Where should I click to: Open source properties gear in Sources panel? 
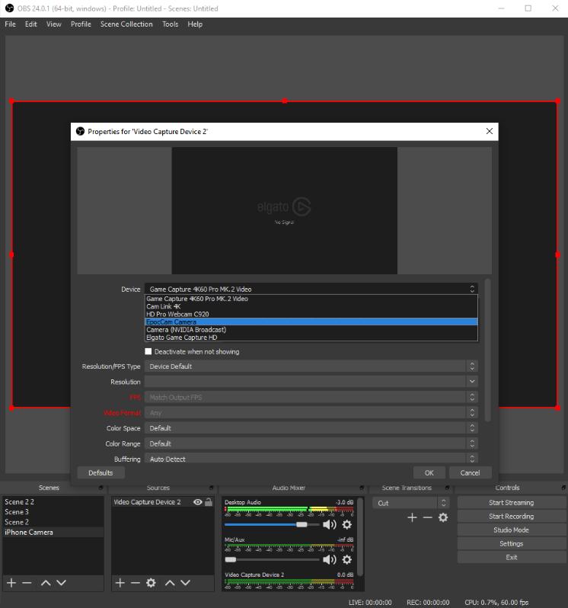click(x=151, y=582)
